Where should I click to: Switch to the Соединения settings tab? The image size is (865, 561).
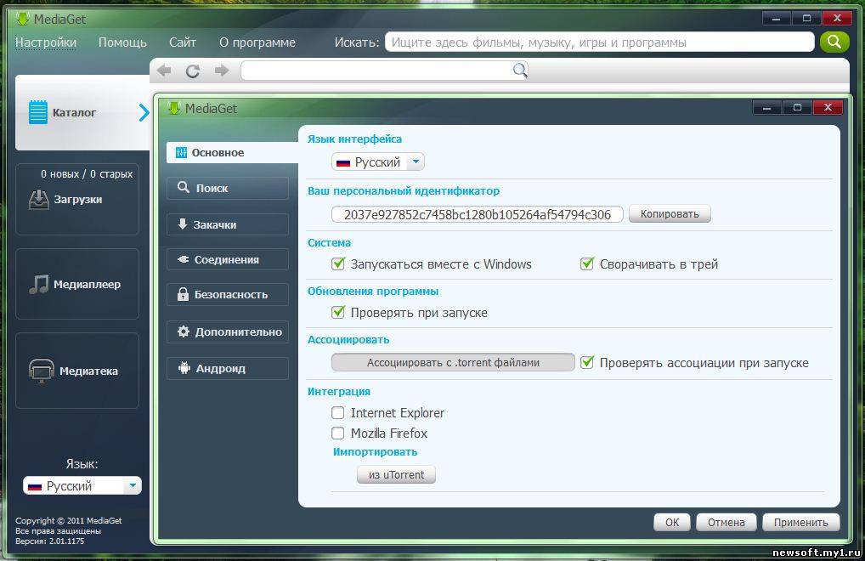227,259
